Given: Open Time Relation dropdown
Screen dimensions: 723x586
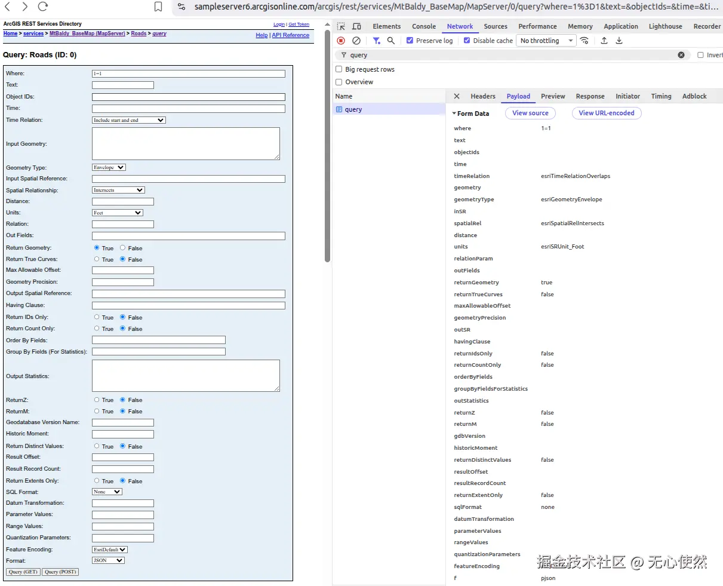Looking at the screenshot, I should (x=129, y=120).
